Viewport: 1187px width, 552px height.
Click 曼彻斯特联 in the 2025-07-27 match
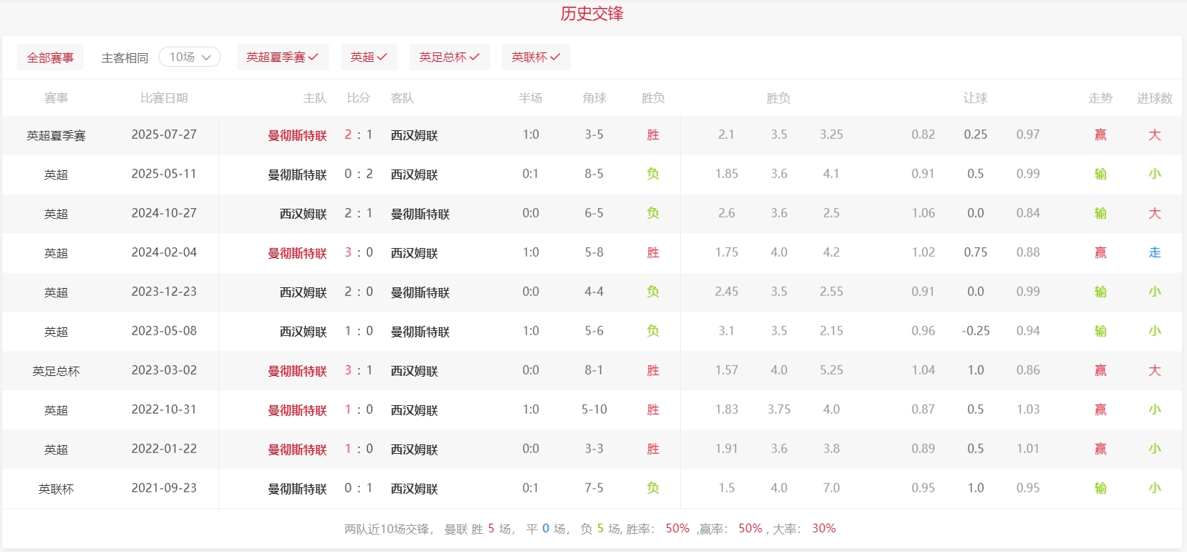(297, 135)
